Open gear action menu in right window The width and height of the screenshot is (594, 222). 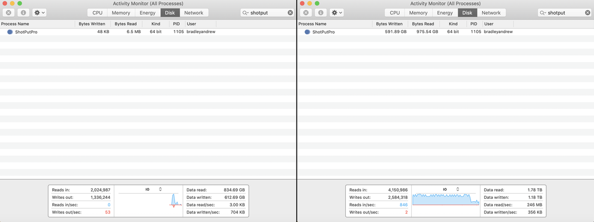(x=337, y=13)
